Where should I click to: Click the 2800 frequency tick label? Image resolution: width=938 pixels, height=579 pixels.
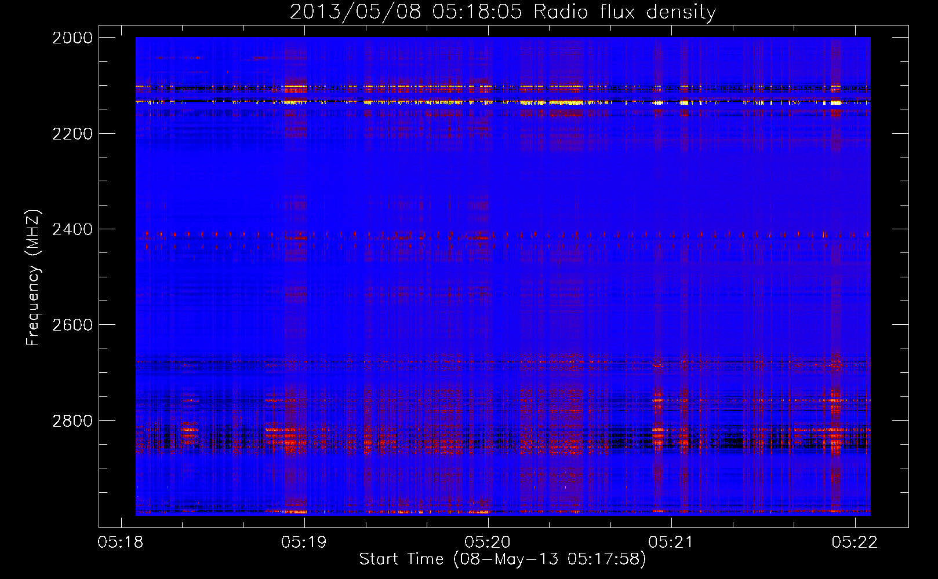[x=72, y=421]
